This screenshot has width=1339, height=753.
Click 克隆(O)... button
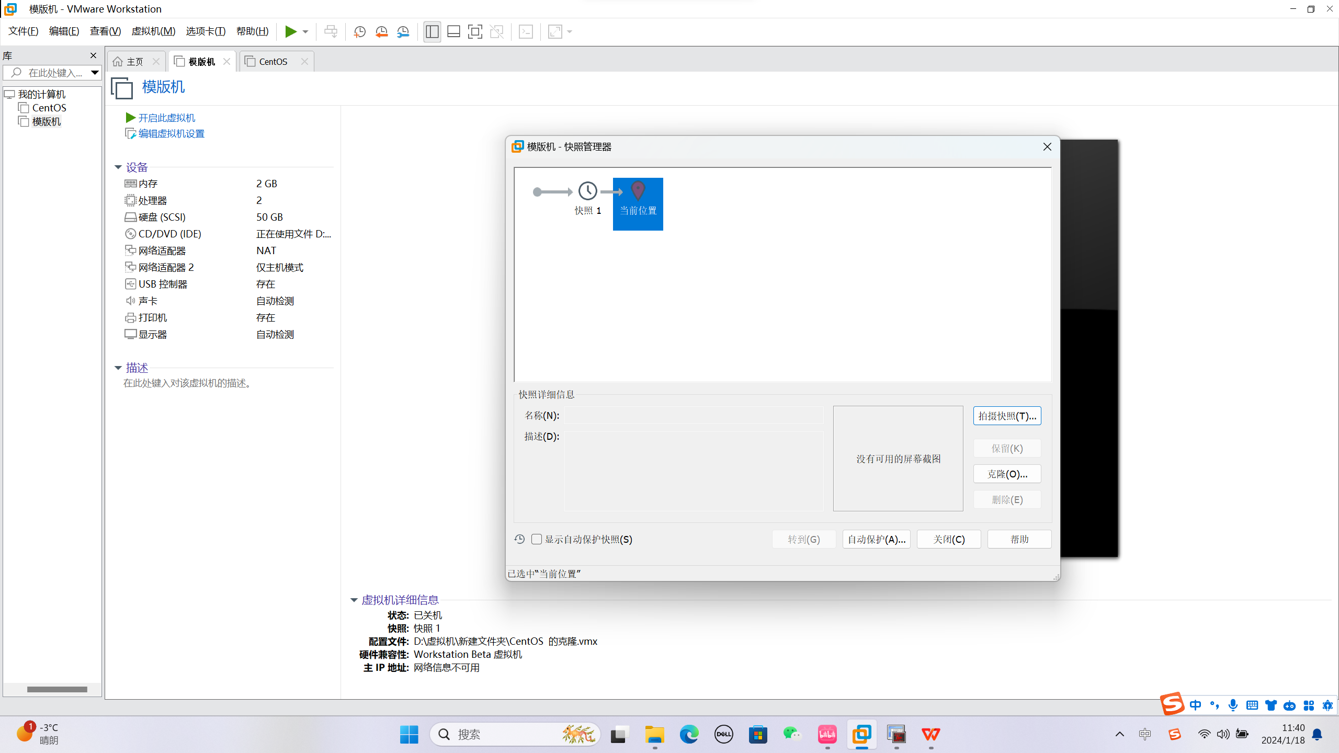click(1007, 474)
